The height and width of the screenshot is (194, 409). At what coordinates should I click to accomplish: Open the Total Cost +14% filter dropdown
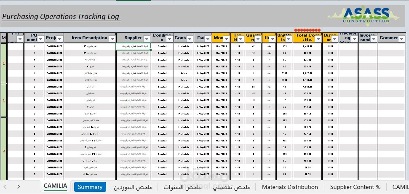(x=318, y=39)
